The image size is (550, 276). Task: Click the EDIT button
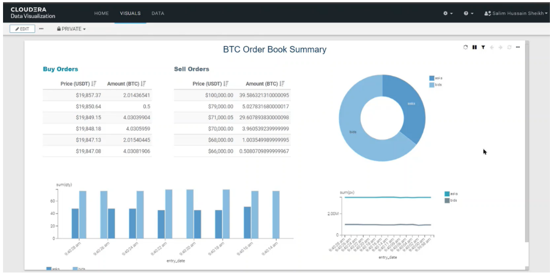click(x=22, y=29)
